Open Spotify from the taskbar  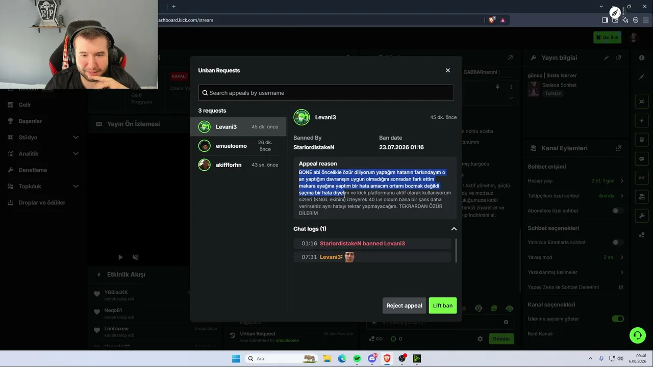pos(357,358)
